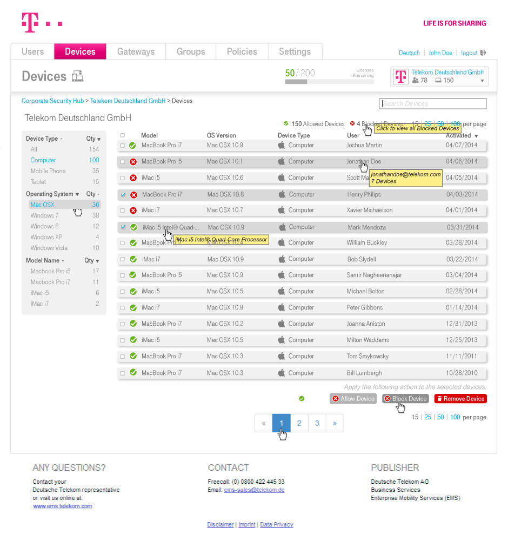
Task: Click the red X icon beside Blocked Devices
Action: pos(352,123)
